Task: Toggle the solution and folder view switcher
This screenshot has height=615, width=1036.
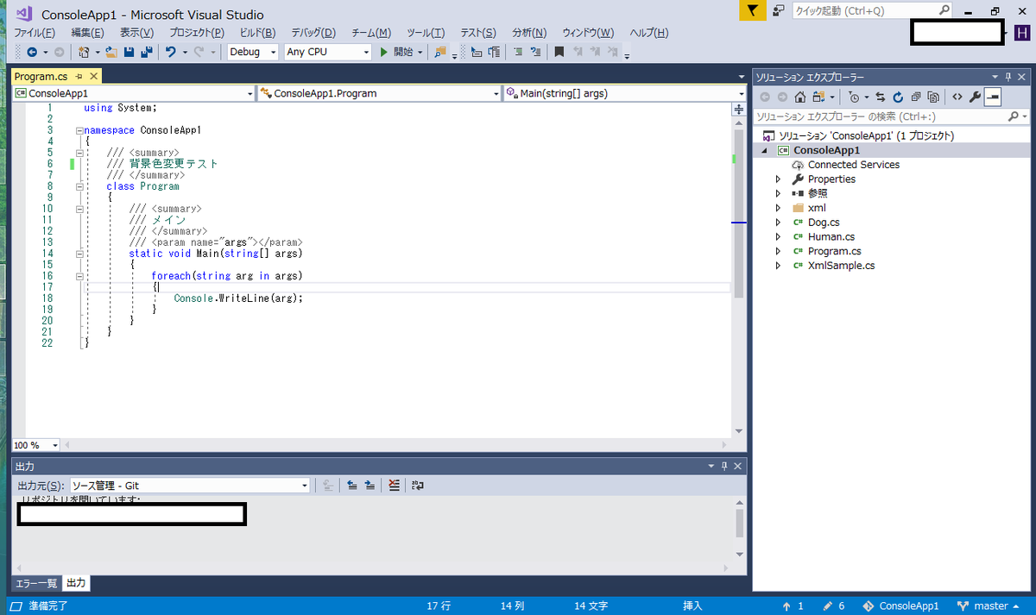Action: tap(818, 97)
